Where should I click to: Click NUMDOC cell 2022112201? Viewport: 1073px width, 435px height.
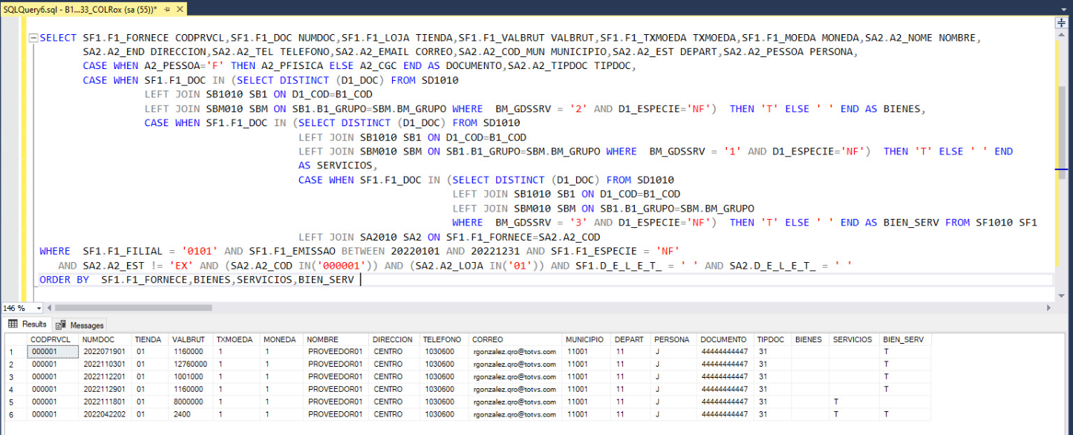[105, 376]
